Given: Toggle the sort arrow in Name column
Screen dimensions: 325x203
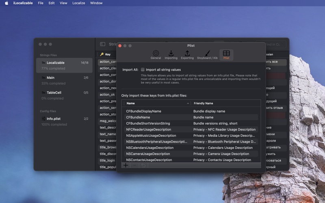Looking at the screenshot, I should click(x=188, y=104).
